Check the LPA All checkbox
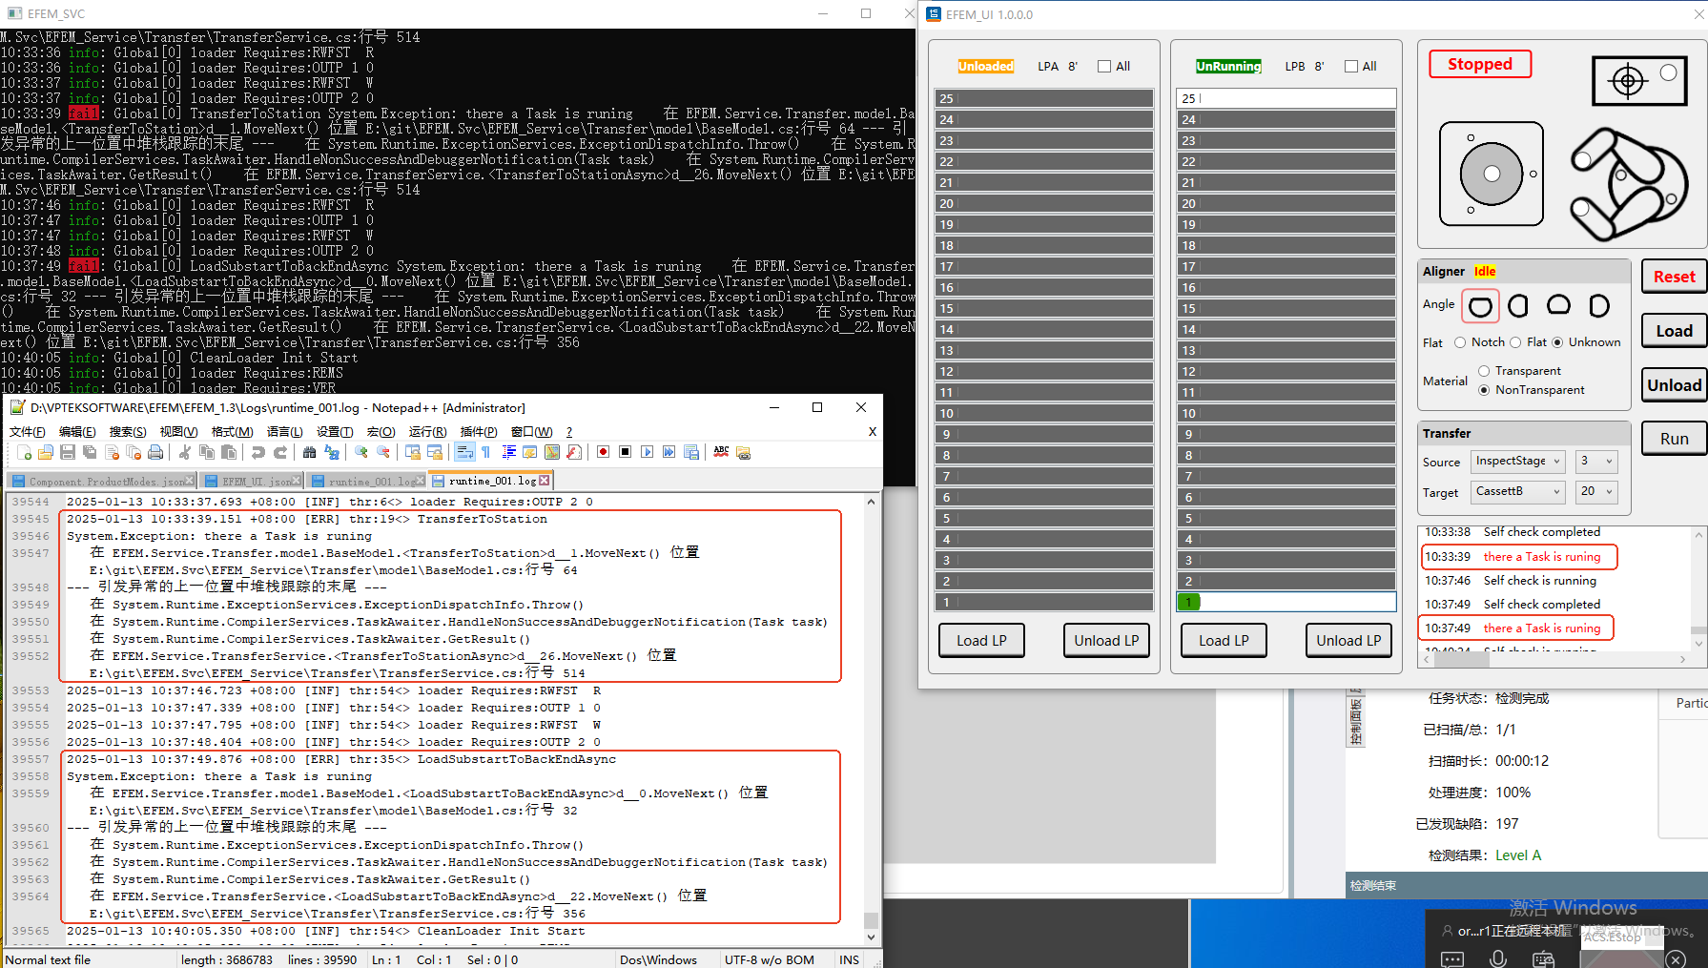Image resolution: width=1708 pixels, height=968 pixels. coord(1104,67)
